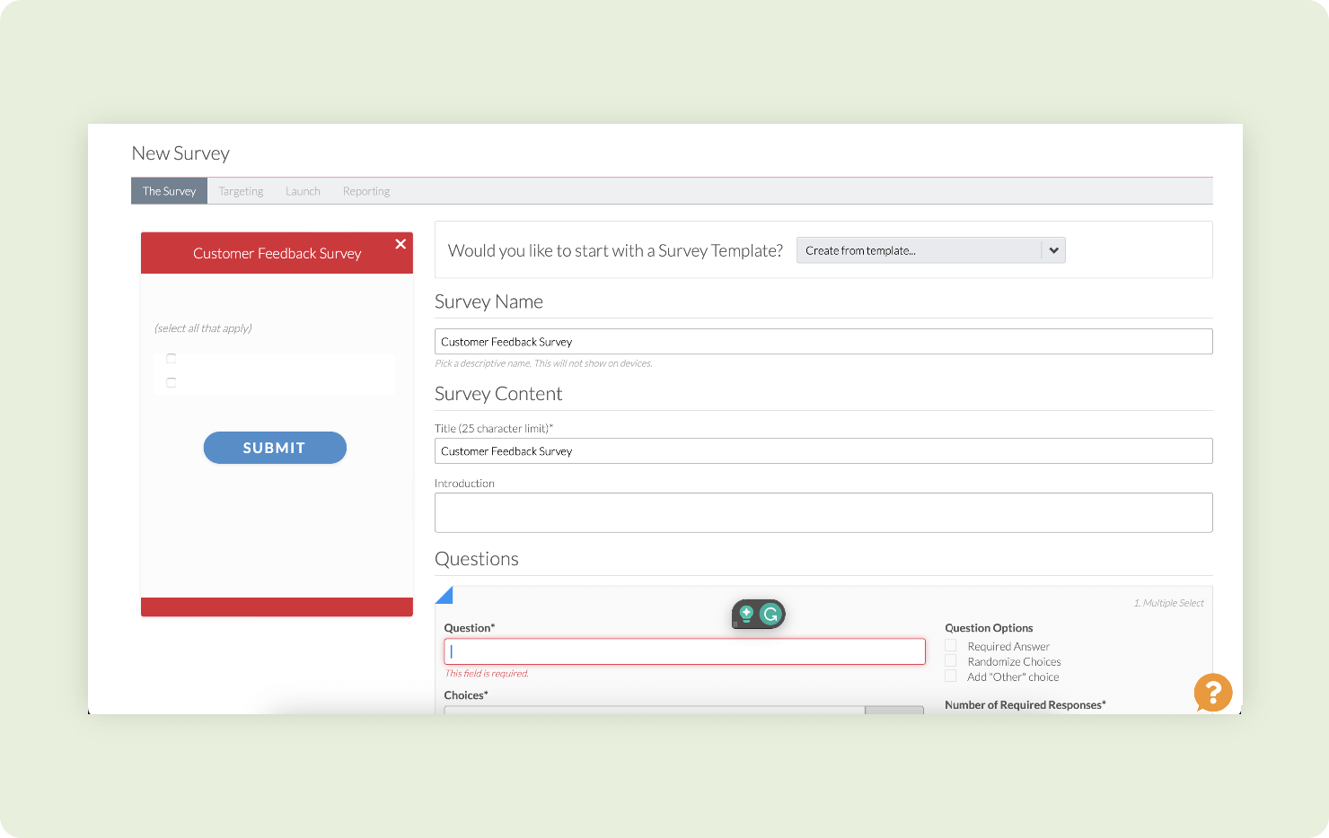Toggle the Randomize Choices checkbox
The height and width of the screenshot is (838, 1329).
950,661
